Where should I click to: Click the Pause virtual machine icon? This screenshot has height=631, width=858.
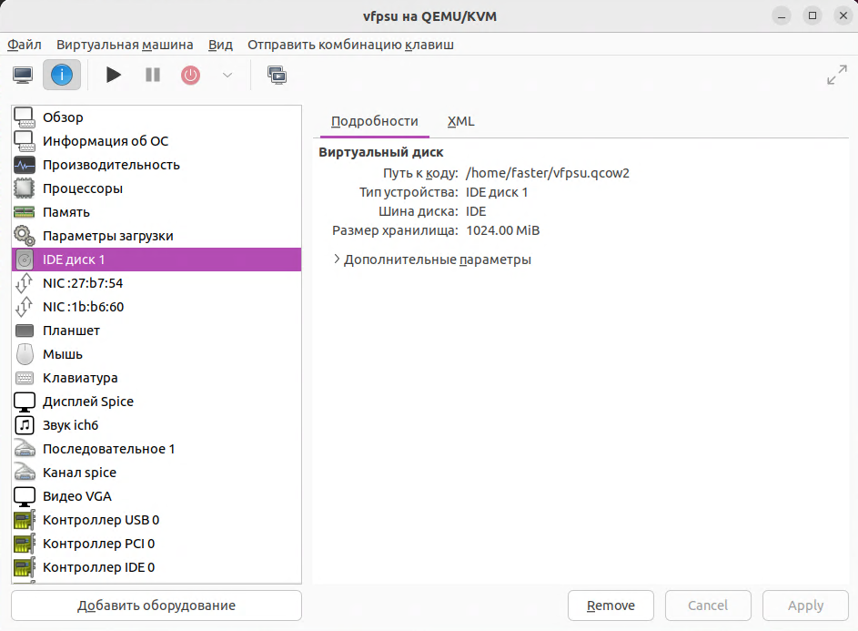(153, 75)
